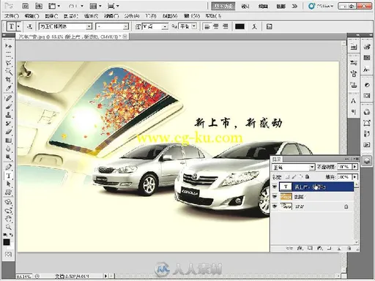Open the layer blend mode dropdown
This screenshot has height=281, width=375.
(x=312, y=167)
